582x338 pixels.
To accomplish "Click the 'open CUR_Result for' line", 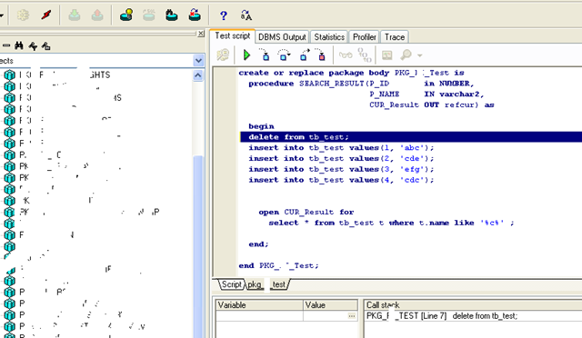I will point(306,213).
